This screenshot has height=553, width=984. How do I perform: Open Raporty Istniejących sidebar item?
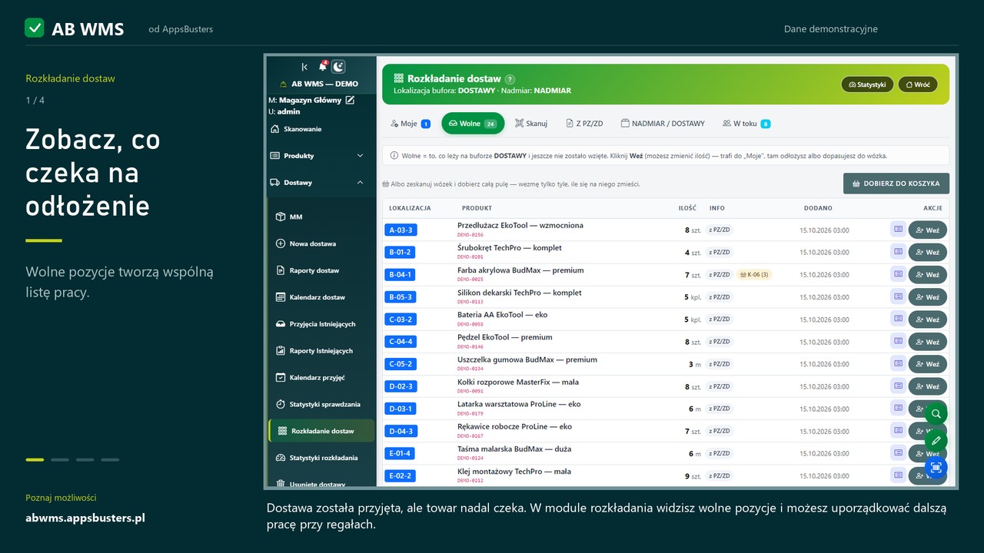point(321,351)
